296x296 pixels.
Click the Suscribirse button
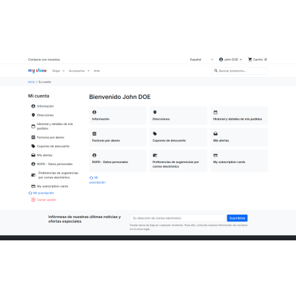click(x=237, y=218)
